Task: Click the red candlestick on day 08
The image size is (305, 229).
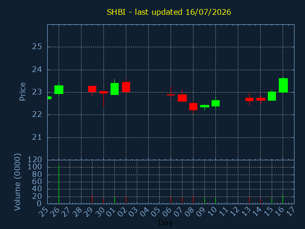Action: click(193, 107)
